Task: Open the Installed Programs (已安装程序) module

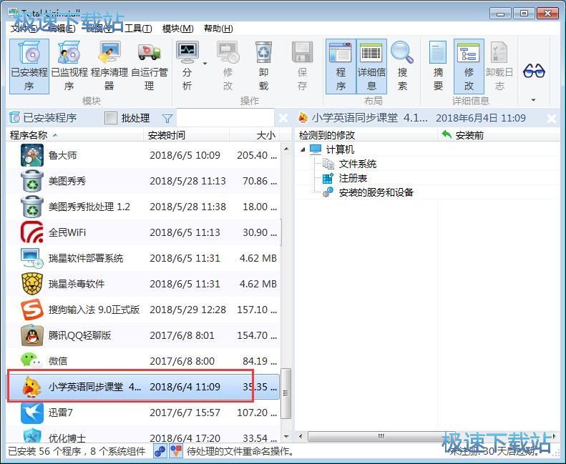Action: point(29,66)
